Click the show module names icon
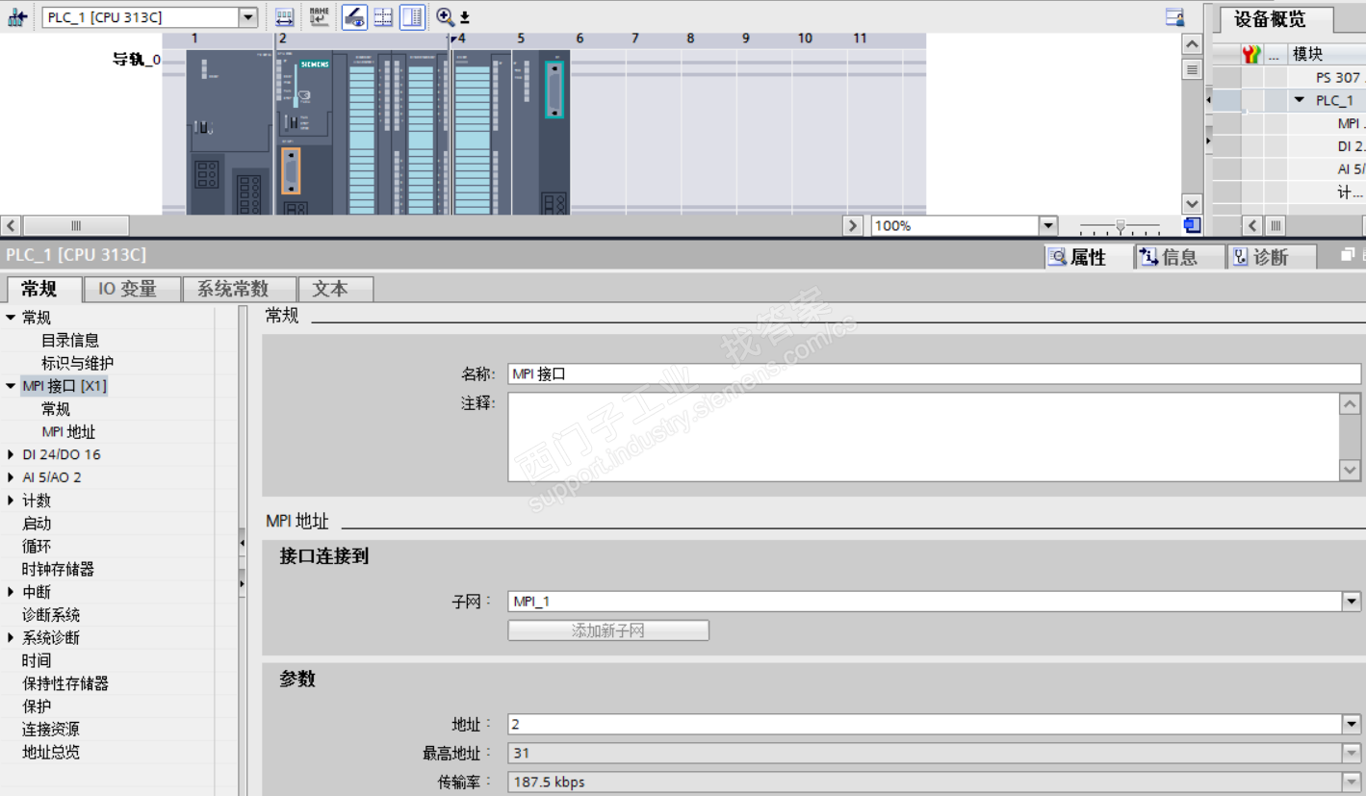Image resolution: width=1366 pixels, height=796 pixels. (320, 17)
